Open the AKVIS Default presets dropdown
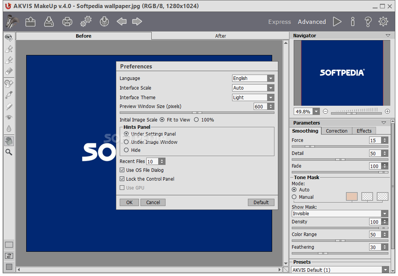This screenshot has width=398, height=276. click(340, 270)
